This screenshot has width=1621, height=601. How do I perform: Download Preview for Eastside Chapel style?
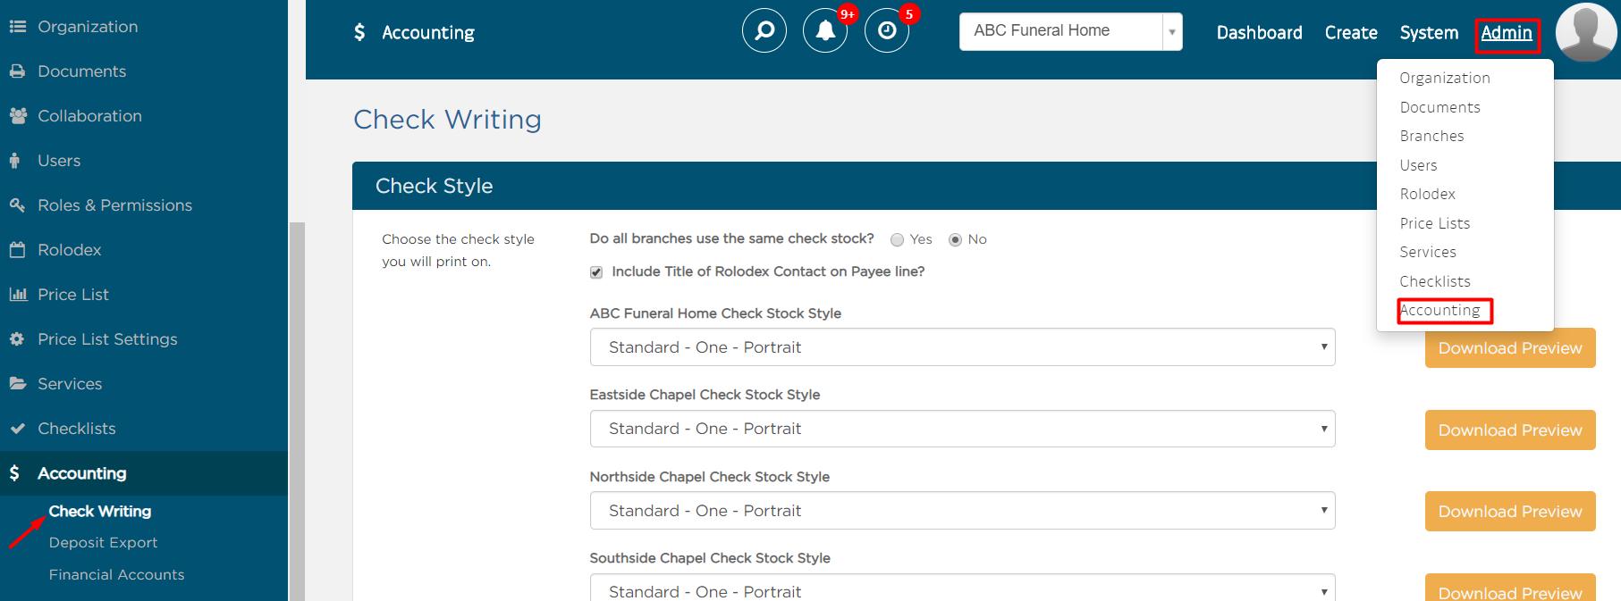point(1510,430)
